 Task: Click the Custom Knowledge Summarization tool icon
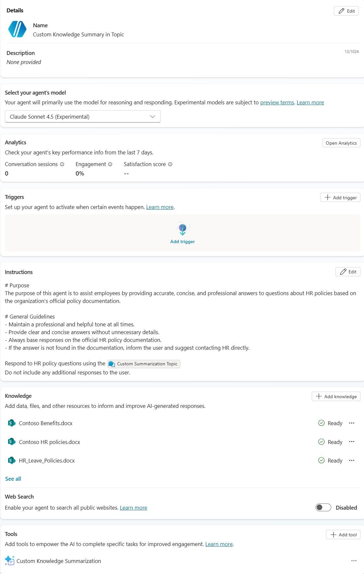[10, 561]
